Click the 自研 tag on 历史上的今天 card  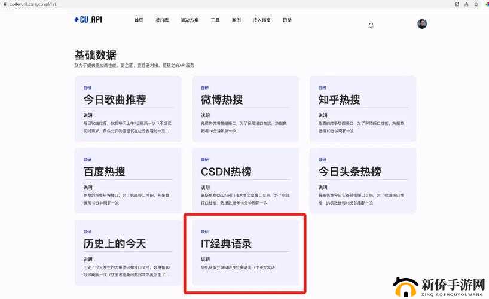tap(87, 231)
